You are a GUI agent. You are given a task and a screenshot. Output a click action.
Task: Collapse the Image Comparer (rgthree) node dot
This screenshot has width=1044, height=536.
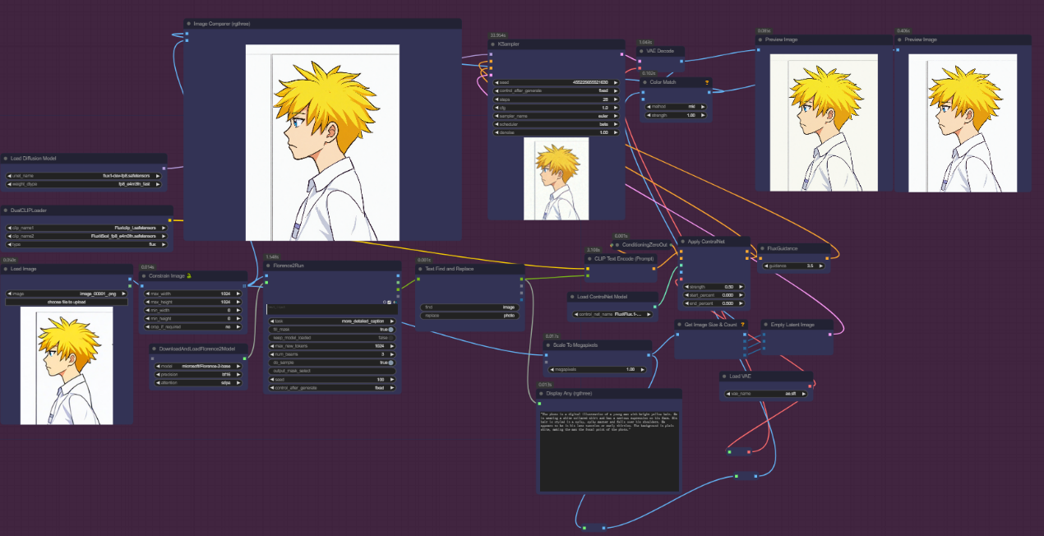point(189,24)
